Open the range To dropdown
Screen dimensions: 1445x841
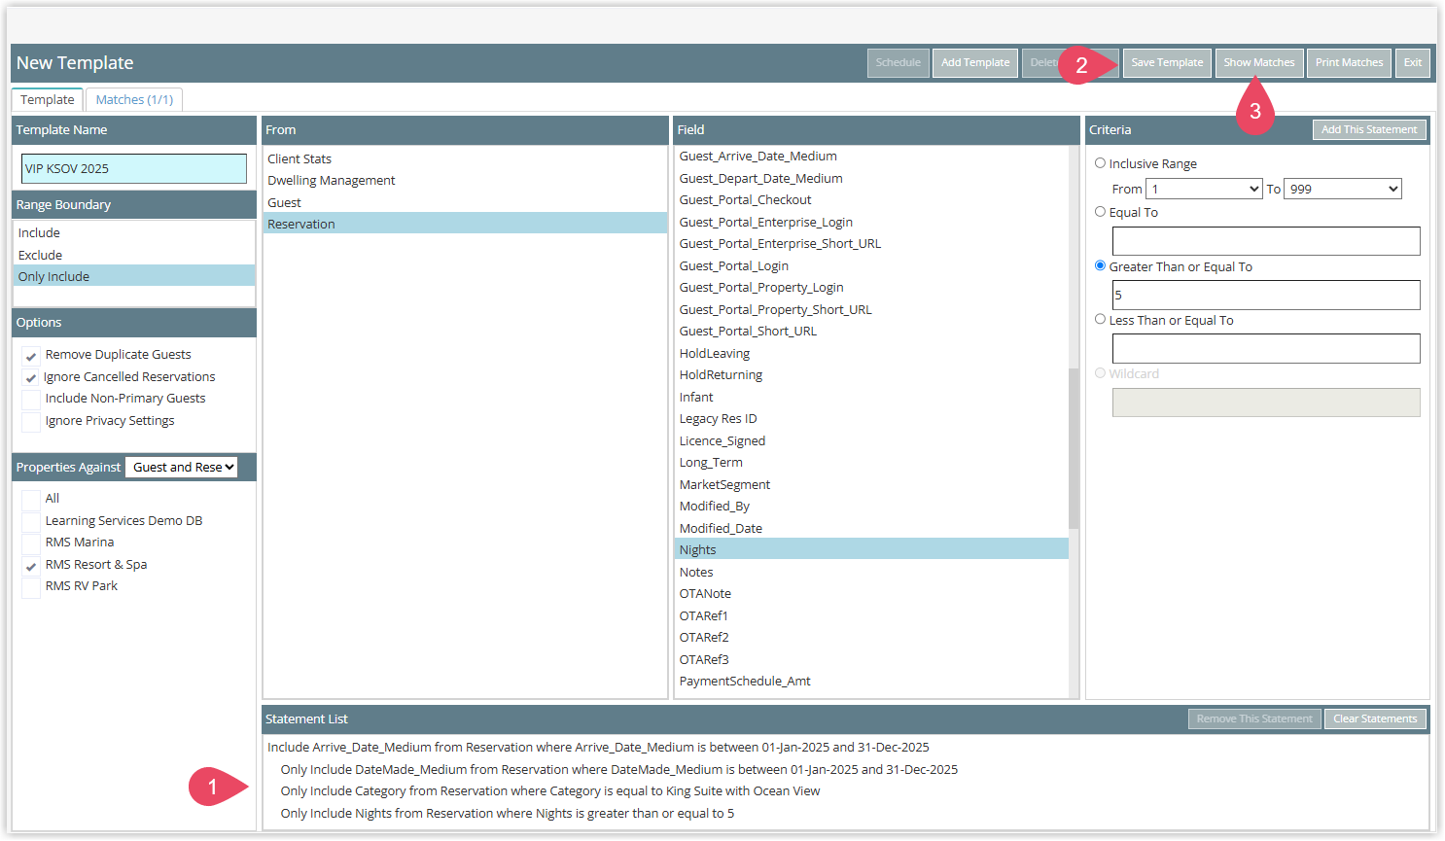coord(1343,190)
